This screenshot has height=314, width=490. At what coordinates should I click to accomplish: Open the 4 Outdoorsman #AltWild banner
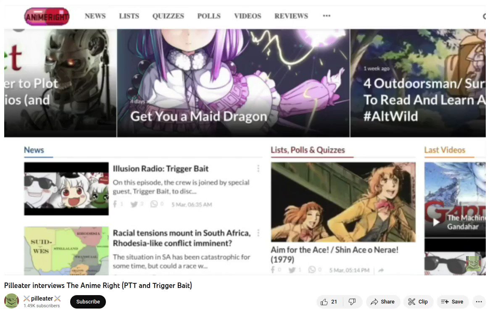click(418, 83)
